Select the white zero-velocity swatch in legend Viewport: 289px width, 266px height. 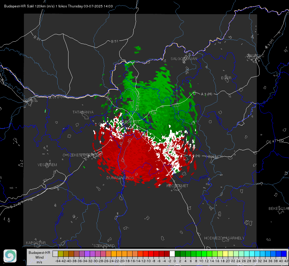(x=172, y=254)
